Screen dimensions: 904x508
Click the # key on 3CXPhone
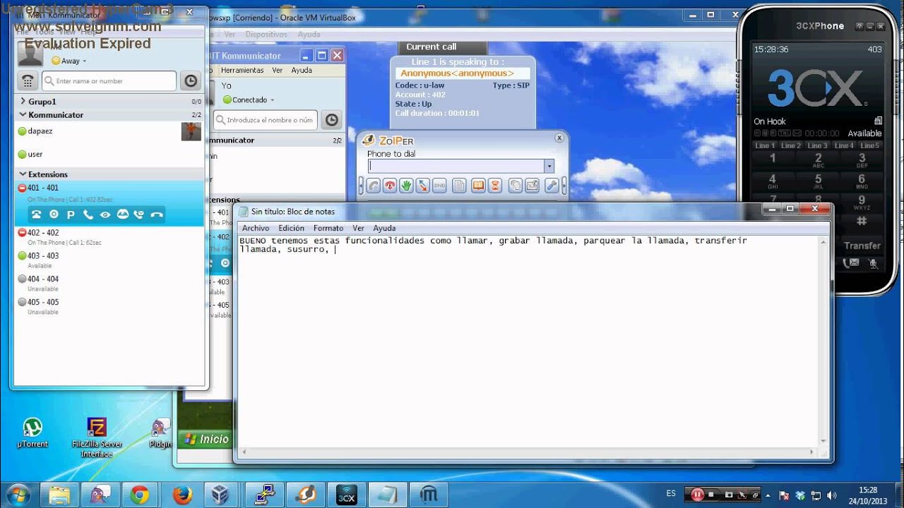point(861,222)
